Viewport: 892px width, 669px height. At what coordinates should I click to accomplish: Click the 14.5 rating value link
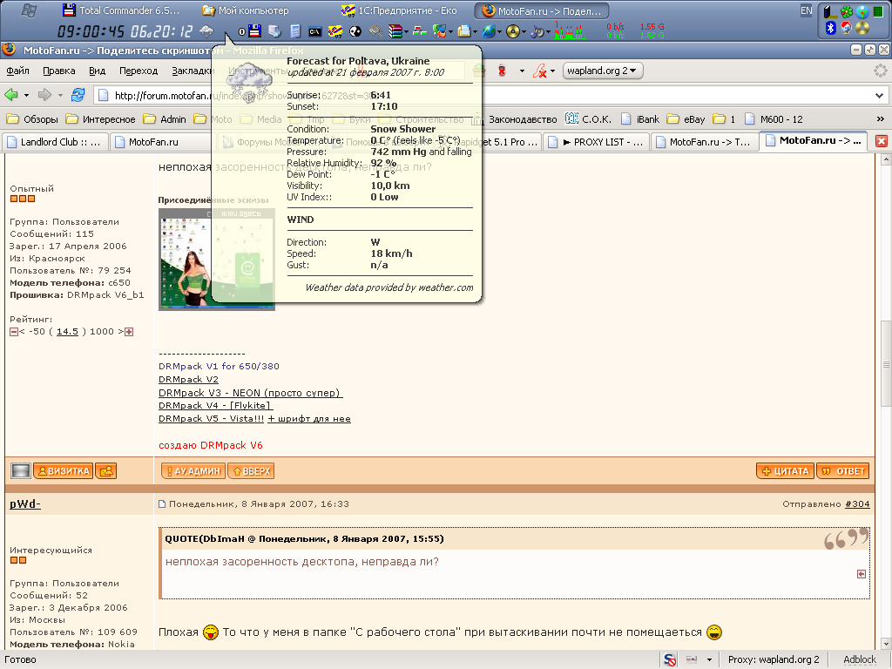[67, 332]
